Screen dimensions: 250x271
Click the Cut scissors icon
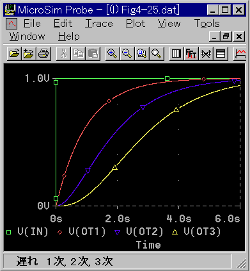[x=63, y=53]
